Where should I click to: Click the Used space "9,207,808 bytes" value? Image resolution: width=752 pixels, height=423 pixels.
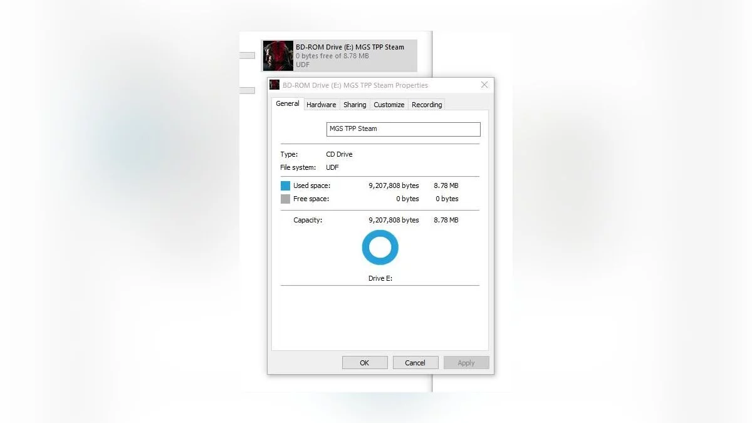tap(394, 185)
